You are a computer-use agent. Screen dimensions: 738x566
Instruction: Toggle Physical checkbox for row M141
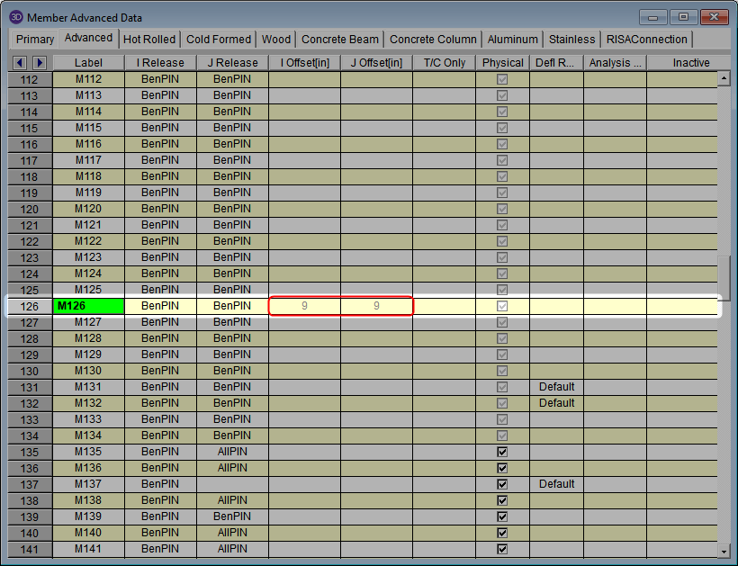(x=502, y=549)
